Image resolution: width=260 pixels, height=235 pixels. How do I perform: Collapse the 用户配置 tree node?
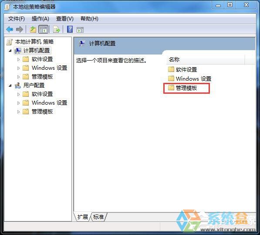(x=10, y=85)
